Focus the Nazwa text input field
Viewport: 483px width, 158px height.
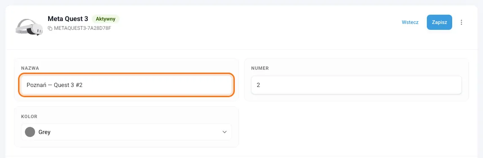click(126, 85)
